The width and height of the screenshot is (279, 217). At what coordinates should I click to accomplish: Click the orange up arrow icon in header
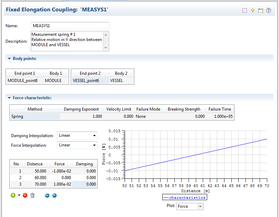[x=253, y=10]
